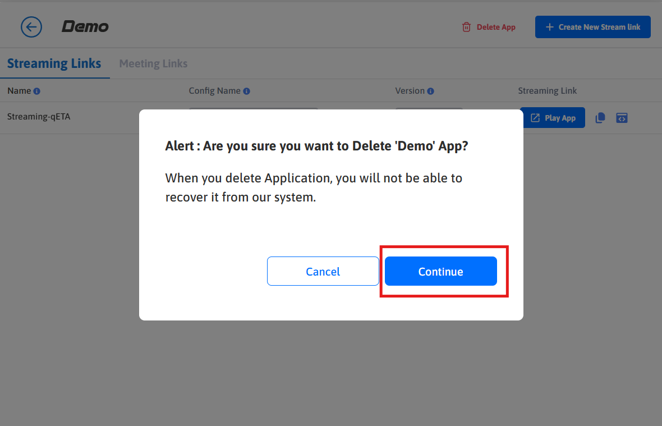Copy the streaming link with the copy icon

(x=600, y=118)
